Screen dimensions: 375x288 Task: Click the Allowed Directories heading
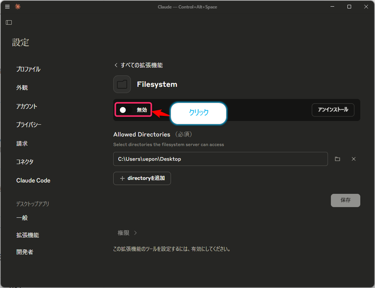142,134
